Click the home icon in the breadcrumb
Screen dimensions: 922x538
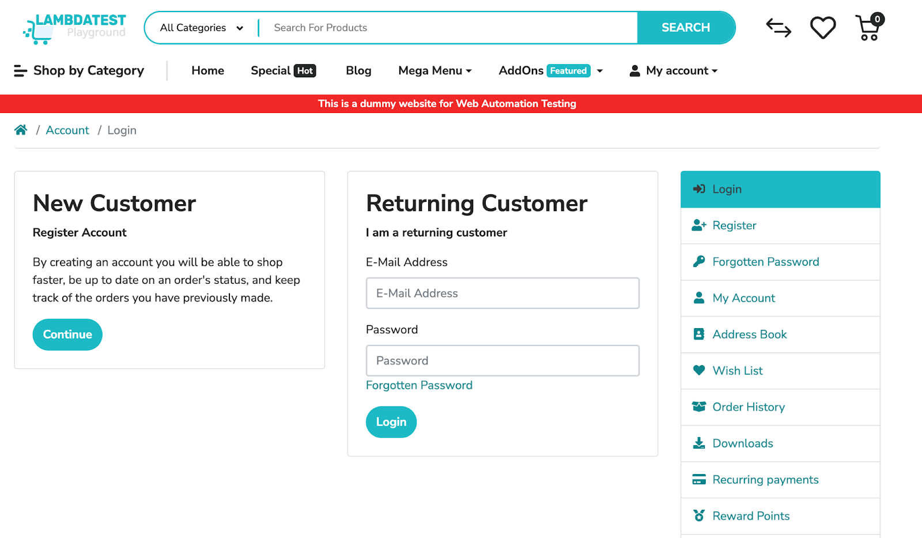coord(21,130)
